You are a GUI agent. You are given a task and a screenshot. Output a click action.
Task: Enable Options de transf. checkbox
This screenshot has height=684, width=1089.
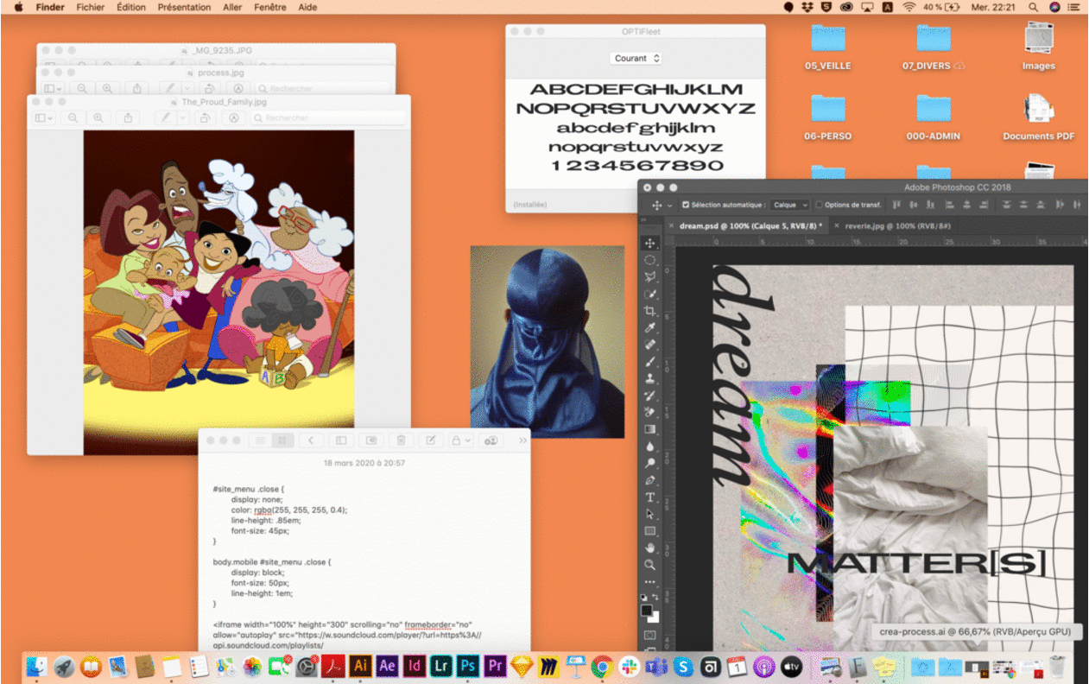[819, 205]
